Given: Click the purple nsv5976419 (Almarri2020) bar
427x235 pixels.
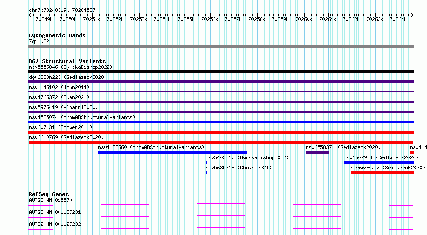Looking at the screenshot, I should 221,112.
